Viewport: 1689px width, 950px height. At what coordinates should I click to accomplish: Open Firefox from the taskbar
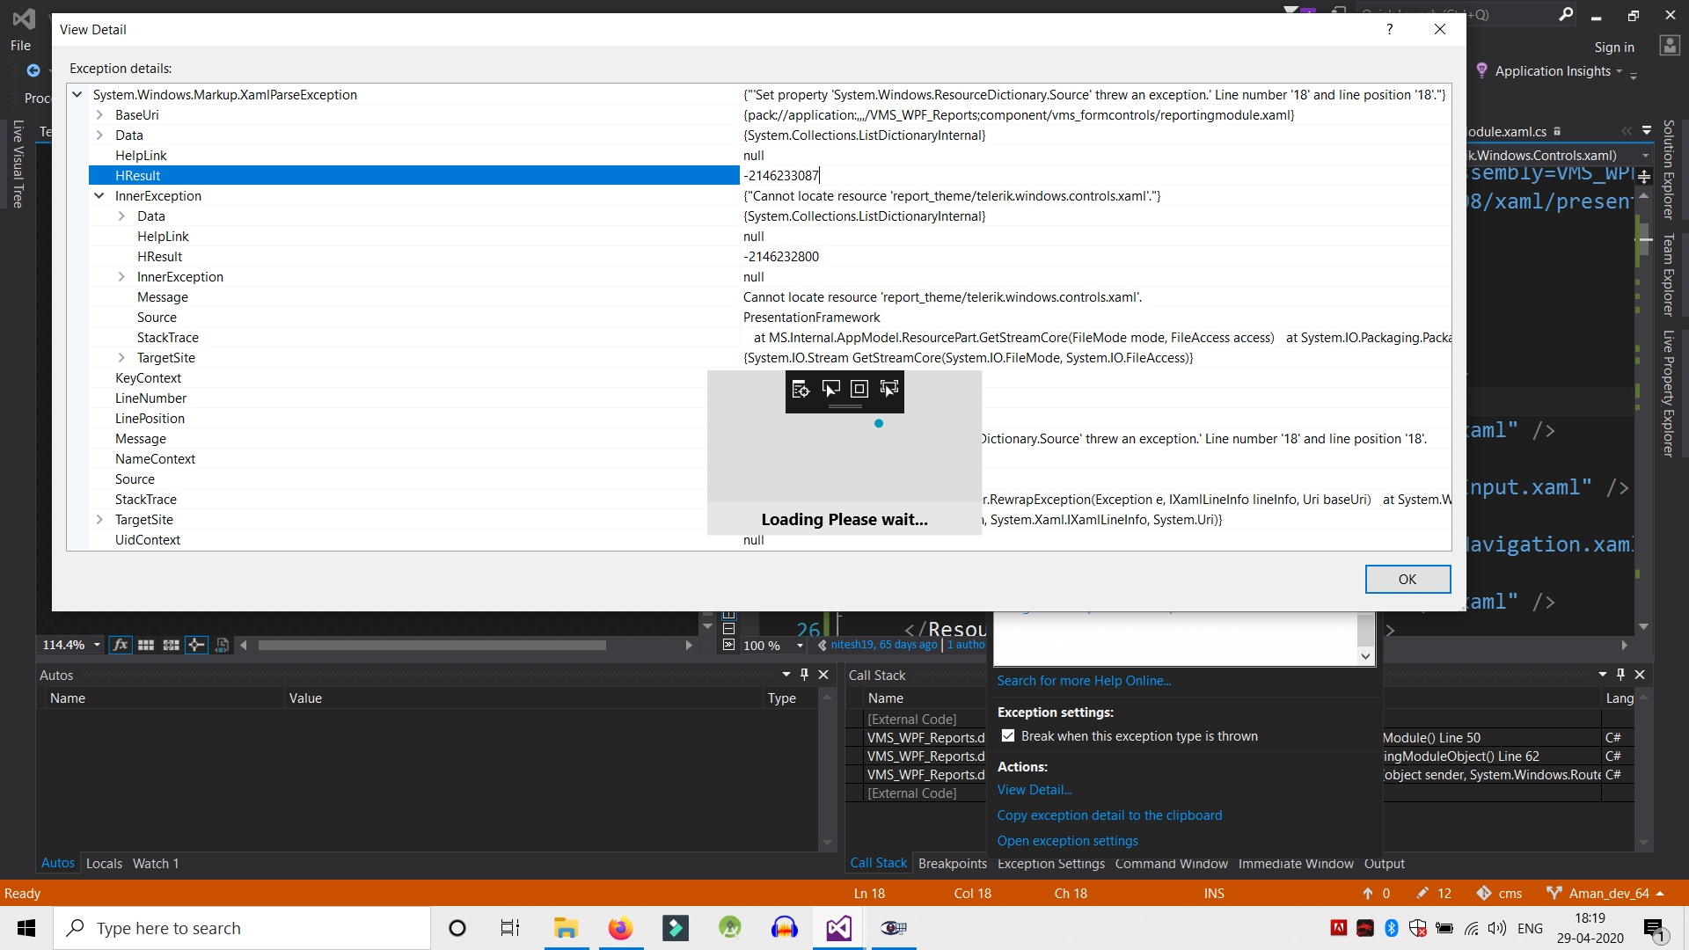pyautogui.click(x=620, y=928)
